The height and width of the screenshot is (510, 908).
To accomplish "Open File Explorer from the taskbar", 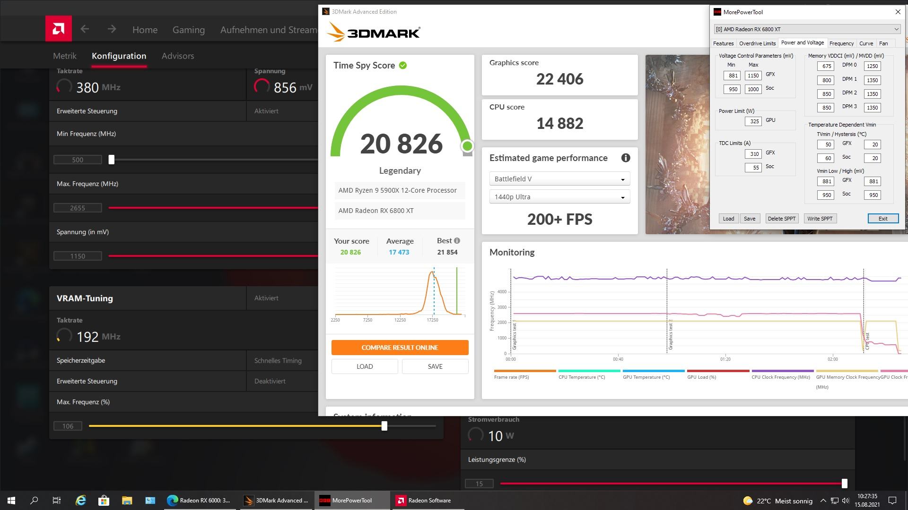I will tap(127, 501).
